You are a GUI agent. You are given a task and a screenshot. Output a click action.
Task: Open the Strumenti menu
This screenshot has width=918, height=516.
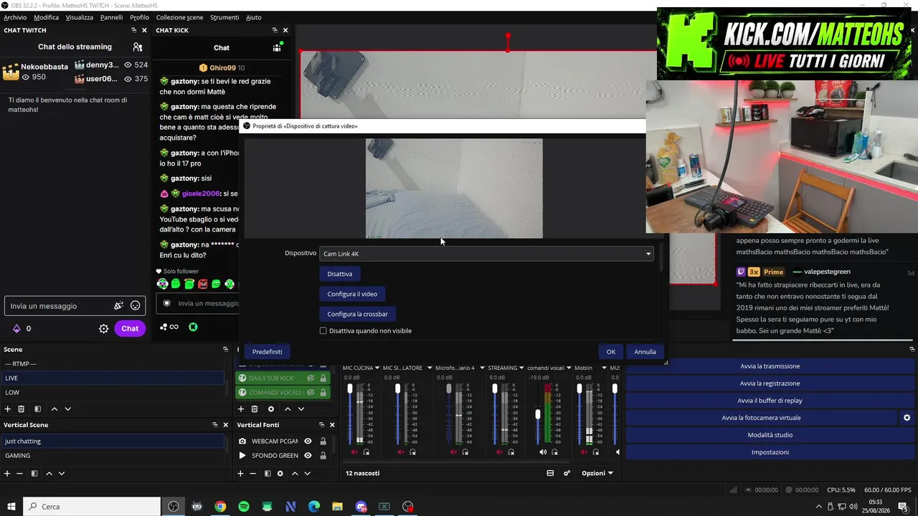pos(224,17)
